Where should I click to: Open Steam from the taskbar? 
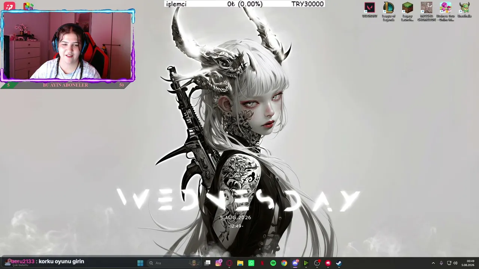339,263
